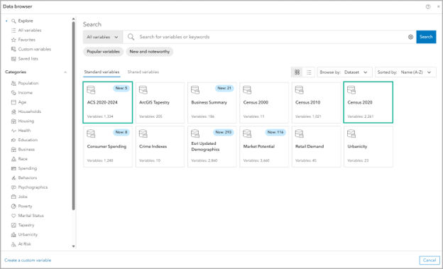Click the Tapestry category icon
The height and width of the screenshot is (269, 443).
13,225
